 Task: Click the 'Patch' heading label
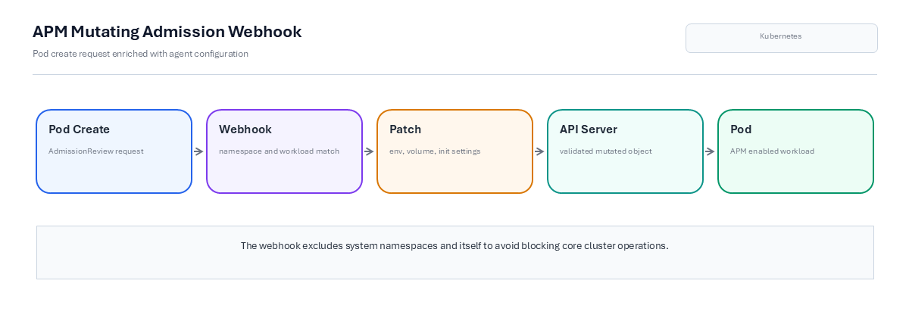click(x=405, y=129)
